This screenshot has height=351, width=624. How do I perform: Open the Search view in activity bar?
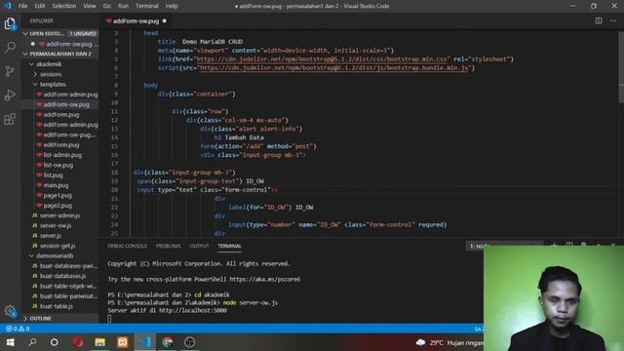point(10,48)
